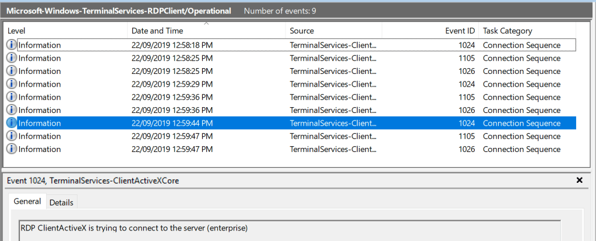Image resolution: width=596 pixels, height=241 pixels.
Task: Click Event ID 1024 at 12:58:18 PM
Action: (467, 45)
